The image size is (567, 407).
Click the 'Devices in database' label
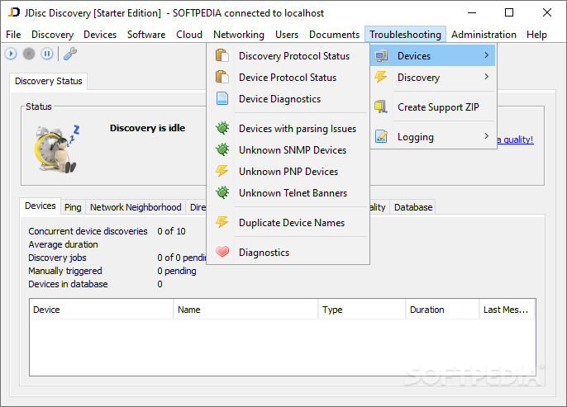click(68, 284)
